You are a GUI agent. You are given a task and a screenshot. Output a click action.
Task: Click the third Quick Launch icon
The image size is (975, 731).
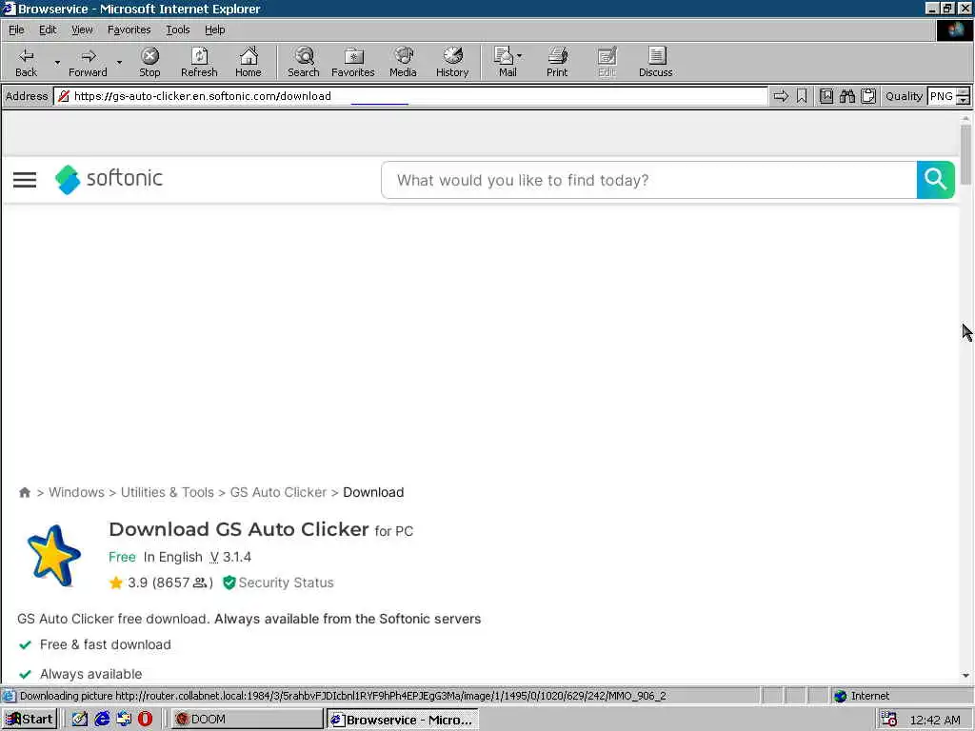coord(124,720)
